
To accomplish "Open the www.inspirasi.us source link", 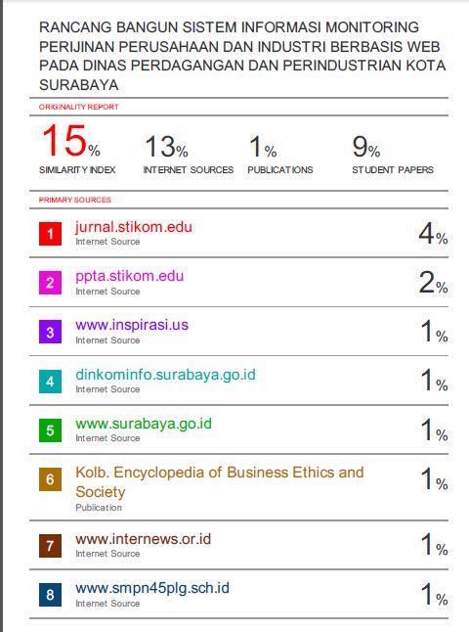I will [132, 325].
